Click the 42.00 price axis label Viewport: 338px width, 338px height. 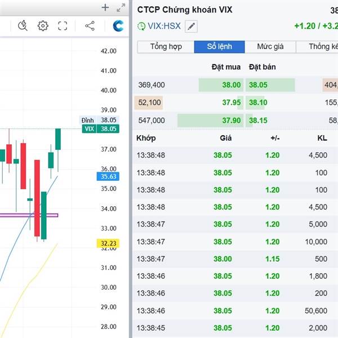tap(108, 51)
